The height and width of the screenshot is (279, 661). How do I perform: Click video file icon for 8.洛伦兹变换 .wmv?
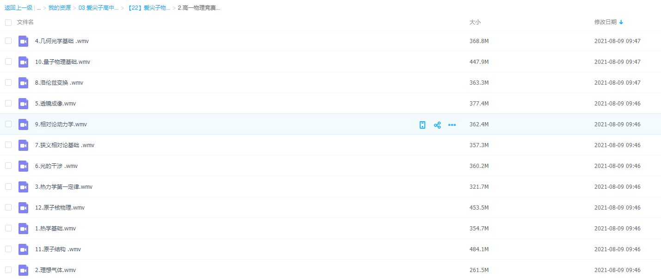(24, 83)
